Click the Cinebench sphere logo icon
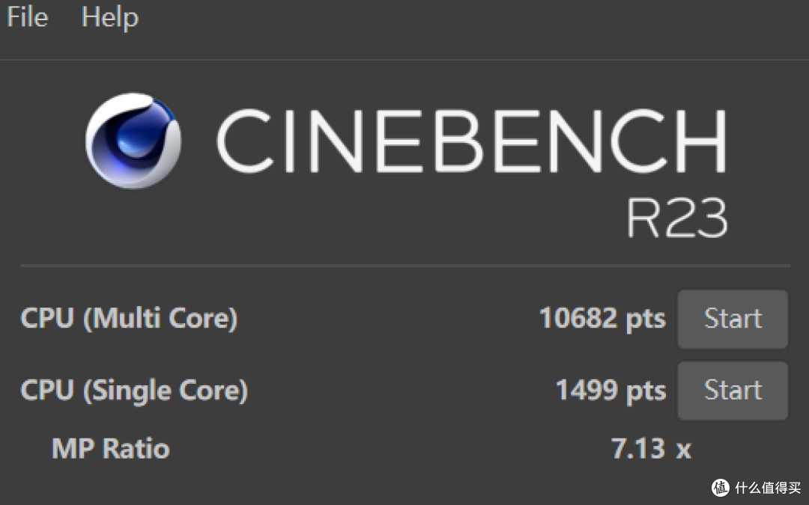809x505 pixels. click(x=133, y=140)
